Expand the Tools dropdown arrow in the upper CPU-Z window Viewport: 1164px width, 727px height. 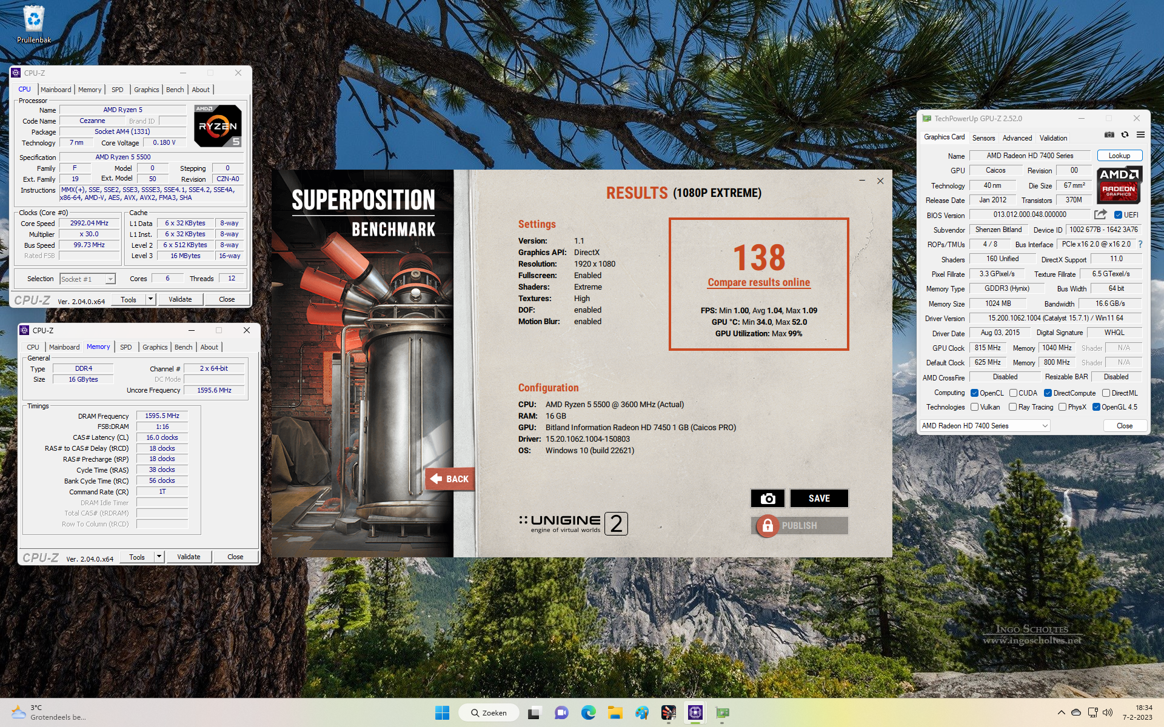point(150,299)
